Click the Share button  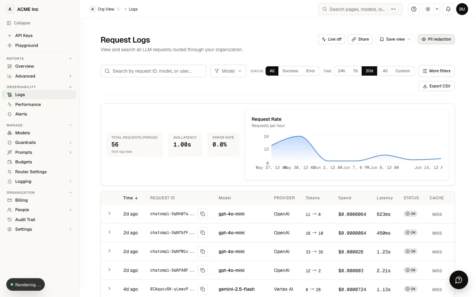(x=360, y=39)
